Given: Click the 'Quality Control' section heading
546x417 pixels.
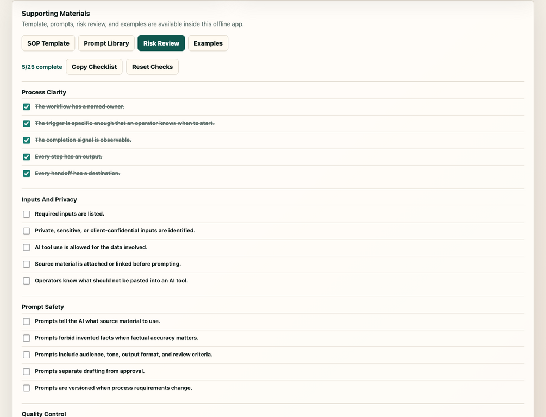Looking at the screenshot, I should (x=43, y=414).
